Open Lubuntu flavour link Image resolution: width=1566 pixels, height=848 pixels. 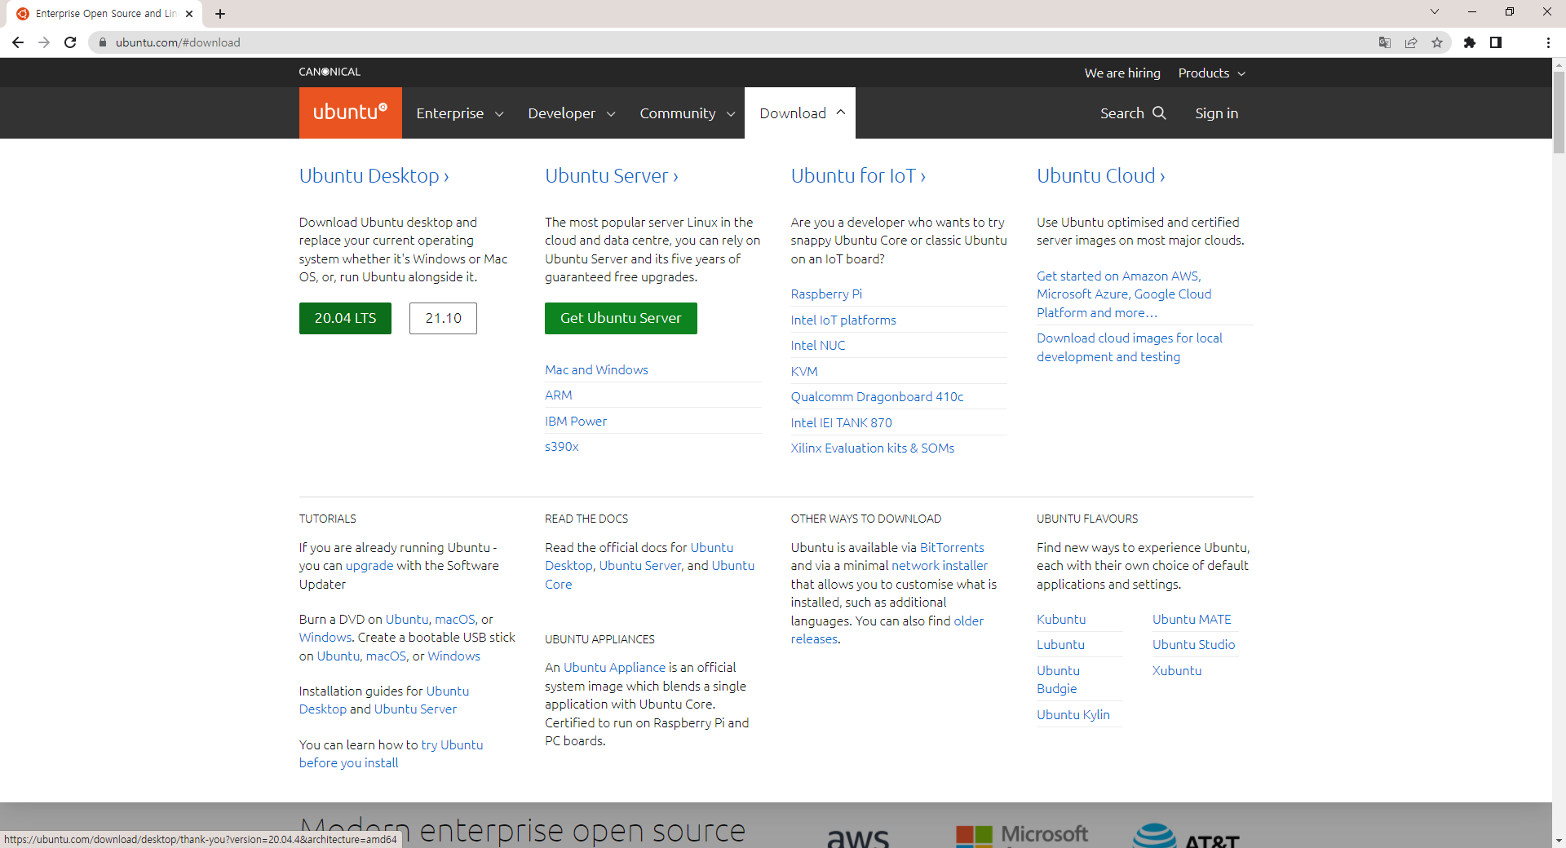pos(1060,645)
